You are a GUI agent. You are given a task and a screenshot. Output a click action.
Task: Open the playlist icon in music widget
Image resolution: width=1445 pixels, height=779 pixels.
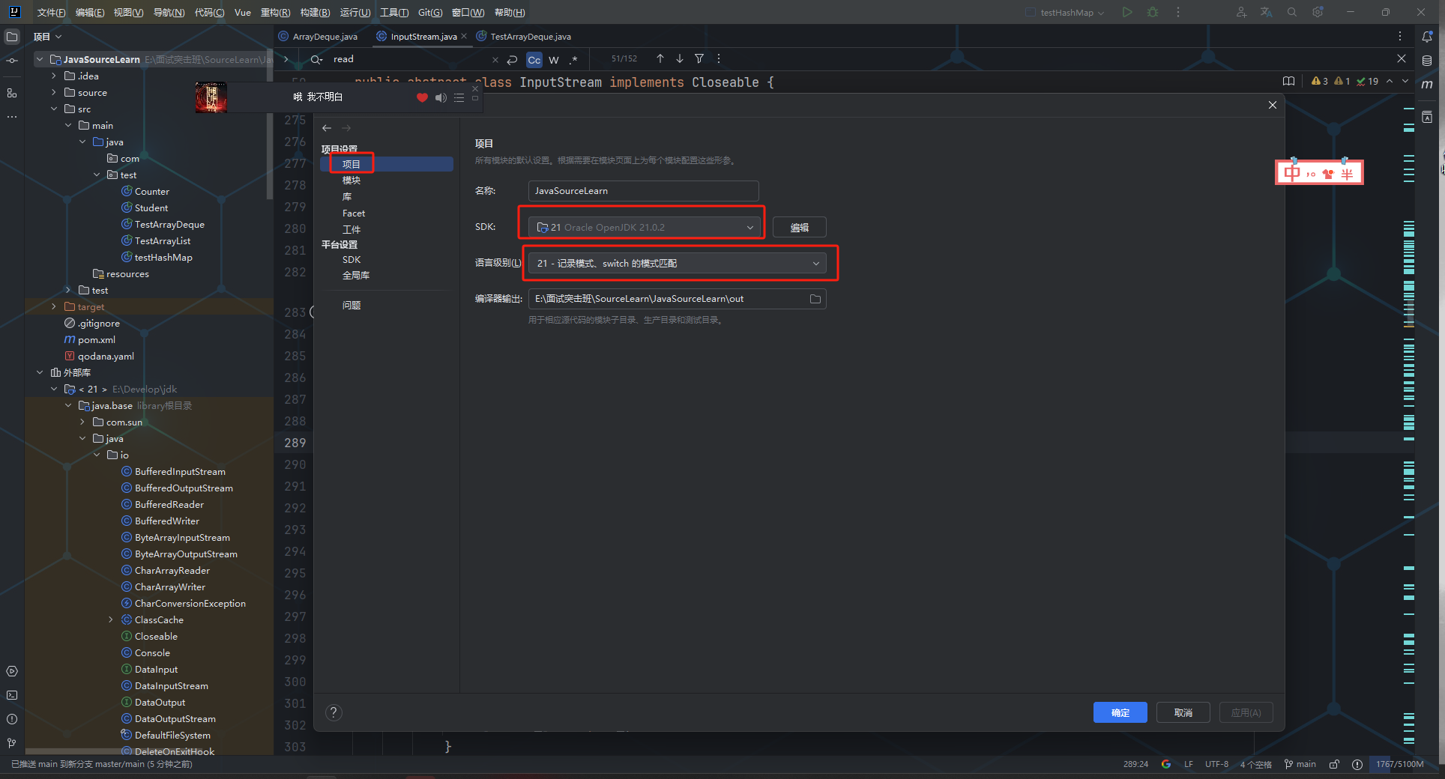point(459,97)
